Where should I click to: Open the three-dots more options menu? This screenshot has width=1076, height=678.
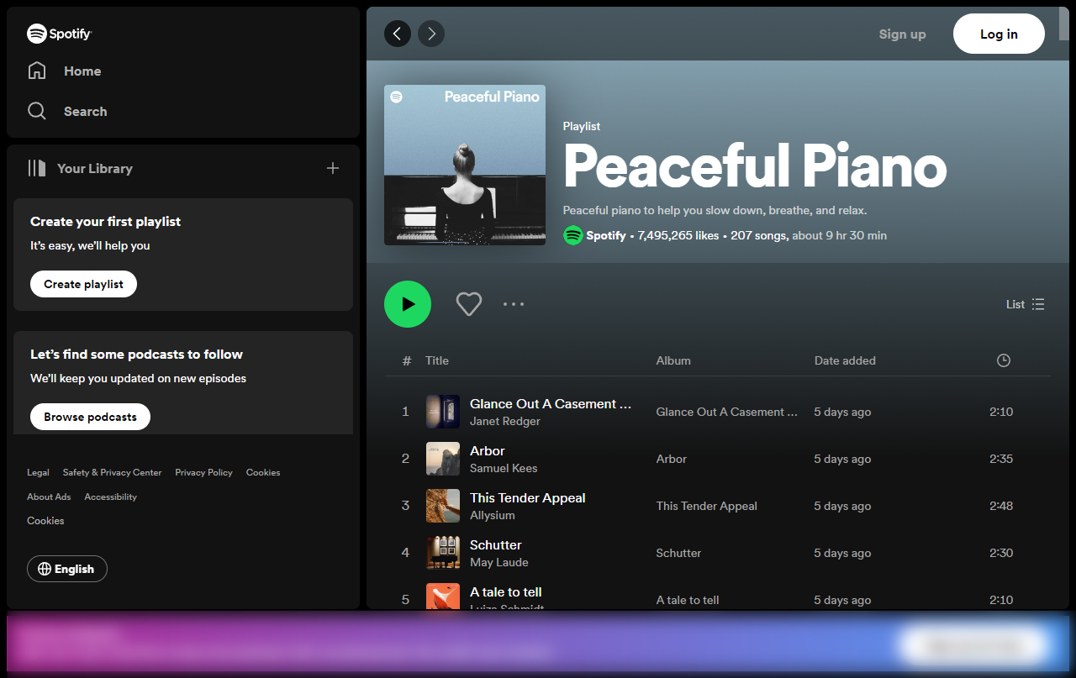(514, 304)
